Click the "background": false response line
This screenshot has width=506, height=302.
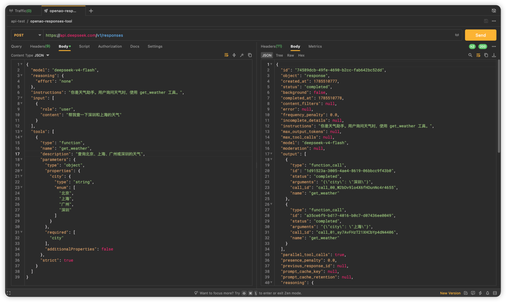click(304, 92)
